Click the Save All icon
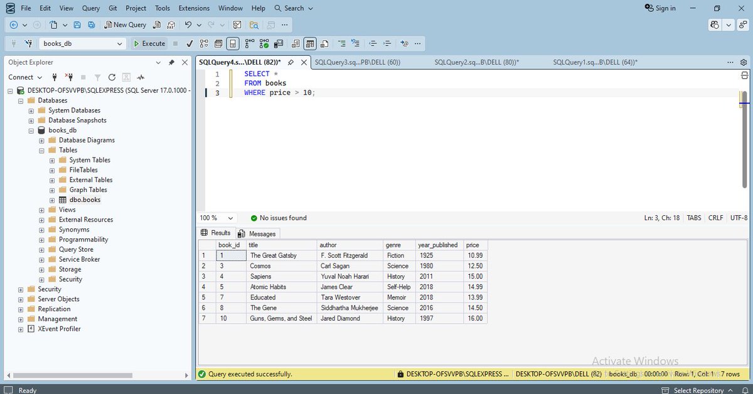 click(x=92, y=24)
